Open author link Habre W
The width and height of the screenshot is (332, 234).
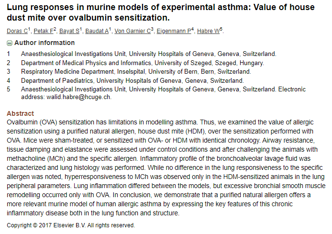coord(209,31)
